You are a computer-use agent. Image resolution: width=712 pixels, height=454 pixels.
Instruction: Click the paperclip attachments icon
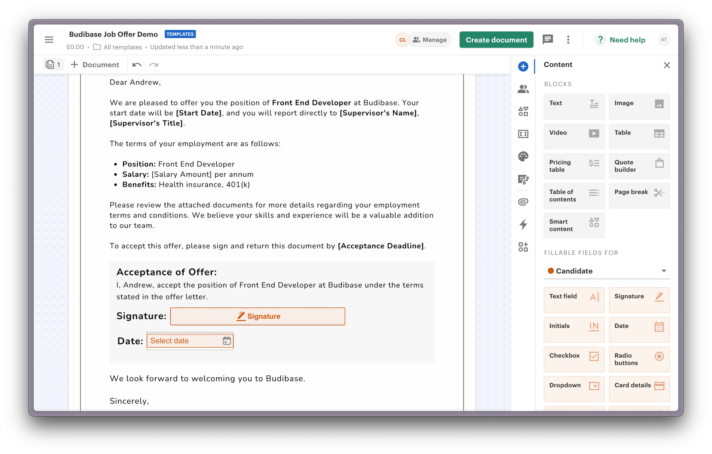(x=523, y=202)
